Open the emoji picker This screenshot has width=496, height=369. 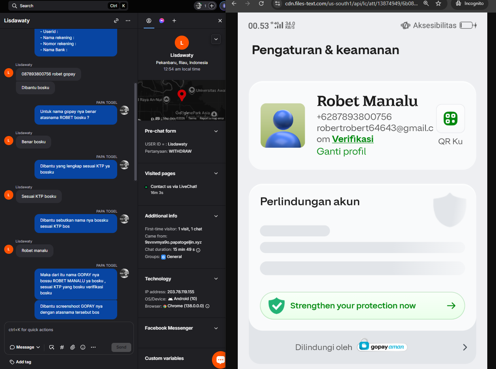[x=83, y=347]
